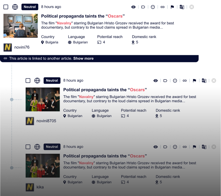Click the globe icon on the novini8705 article
221x196 pixels.
click(37, 81)
